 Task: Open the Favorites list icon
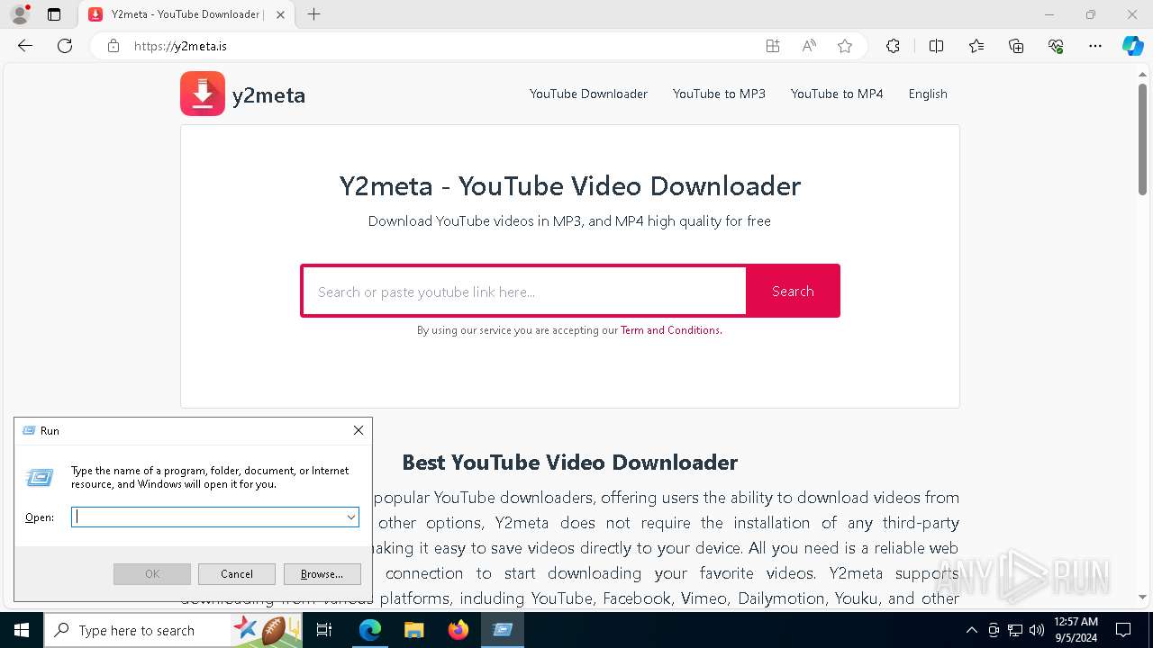tap(976, 46)
